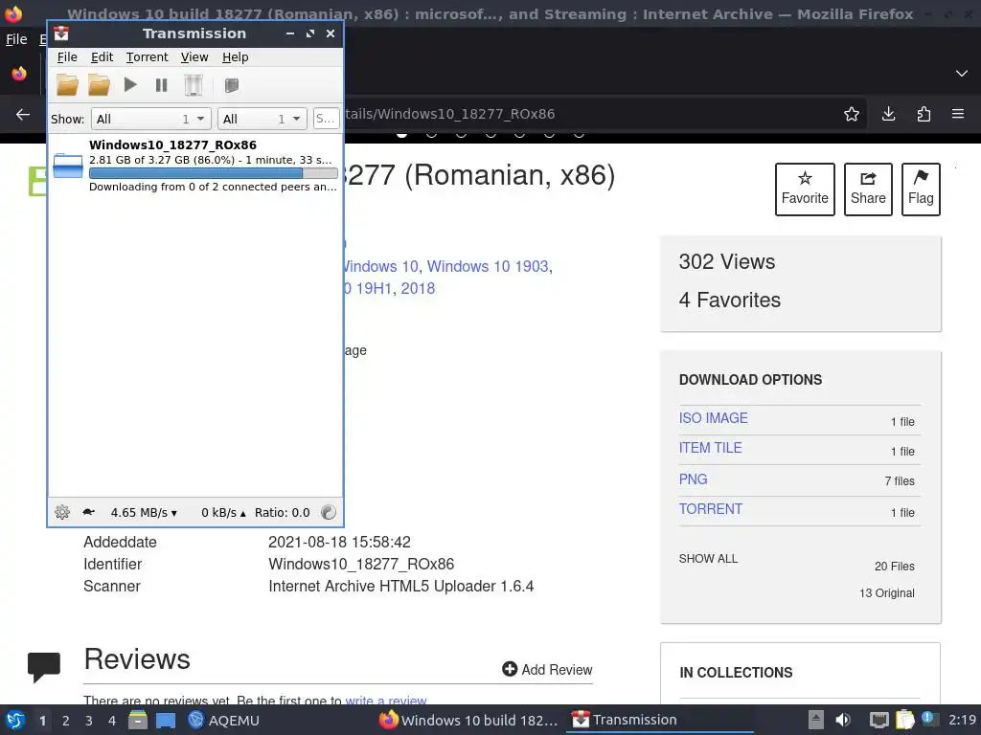This screenshot has height=735, width=981.
Task: Open Firefox hamburger application menu
Action: (x=958, y=114)
